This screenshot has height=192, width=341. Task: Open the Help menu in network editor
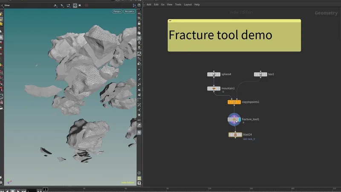click(197, 5)
